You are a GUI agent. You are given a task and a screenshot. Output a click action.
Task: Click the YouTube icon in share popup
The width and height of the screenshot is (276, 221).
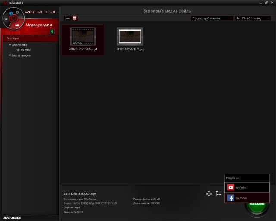pyautogui.click(x=231, y=187)
